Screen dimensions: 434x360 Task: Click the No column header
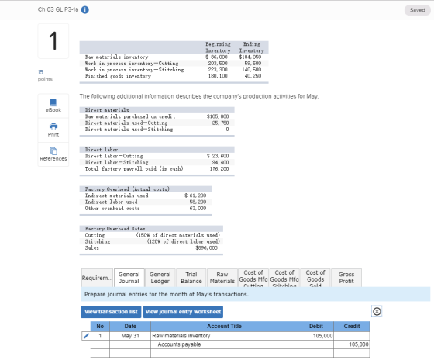click(x=100, y=327)
